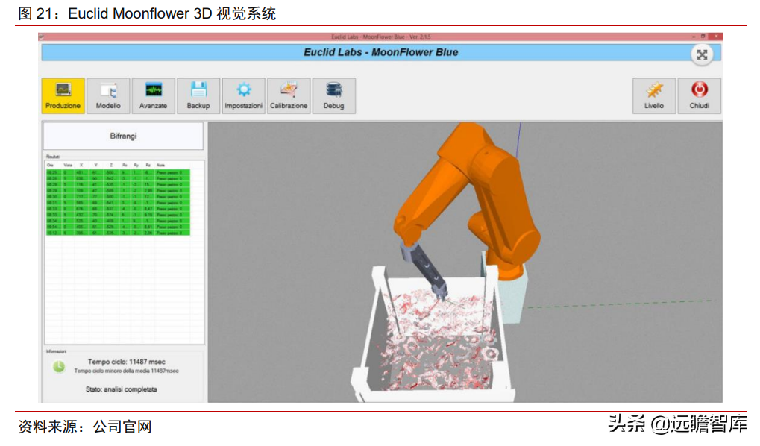Click the title bar text with 'Ver. 2.1.5'
The height and width of the screenshot is (446, 760).
381,37
